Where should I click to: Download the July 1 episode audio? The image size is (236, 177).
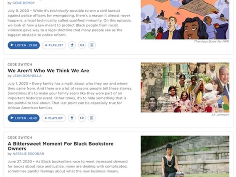72,118
